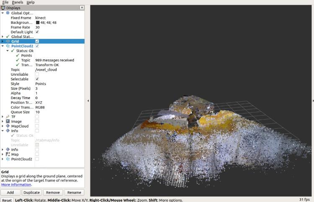Click the Image display icon
This screenshot has height=202, width=314.
pyautogui.click(x=8, y=121)
